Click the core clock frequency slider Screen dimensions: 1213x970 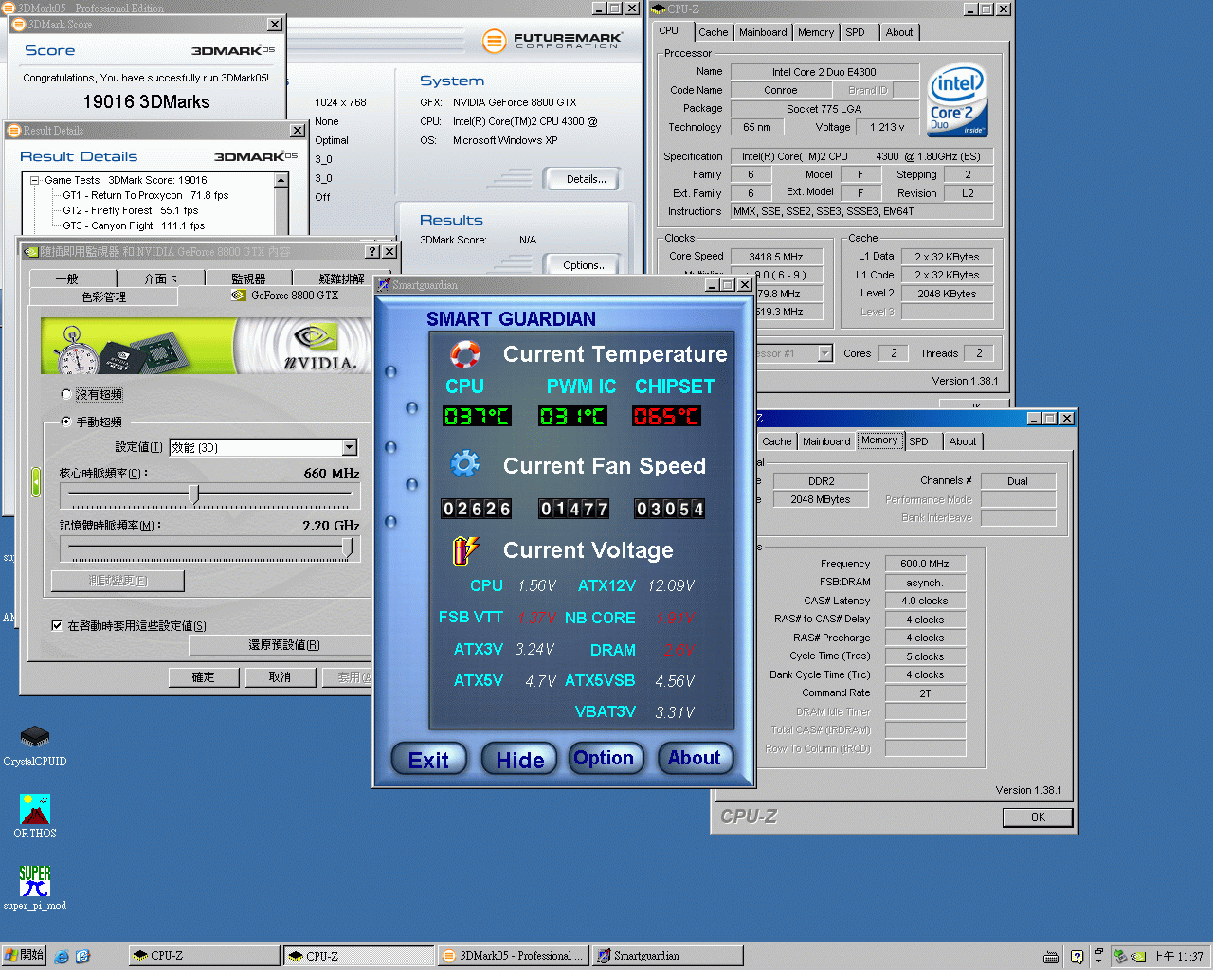(193, 494)
